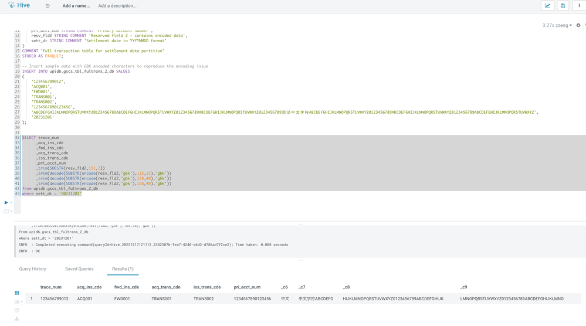586x326 pixels.
Task: Click the pri_acct_num column header
Action: tap(247, 287)
